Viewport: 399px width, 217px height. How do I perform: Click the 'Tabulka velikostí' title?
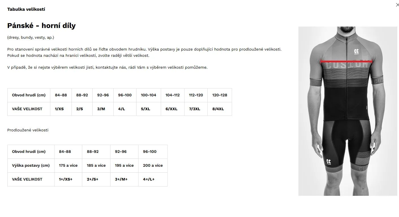(x=26, y=9)
